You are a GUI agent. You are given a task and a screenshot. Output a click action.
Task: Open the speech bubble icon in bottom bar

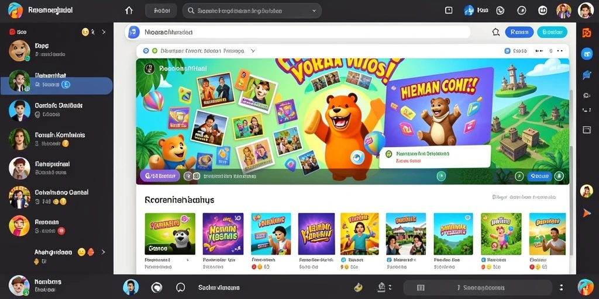point(181,287)
